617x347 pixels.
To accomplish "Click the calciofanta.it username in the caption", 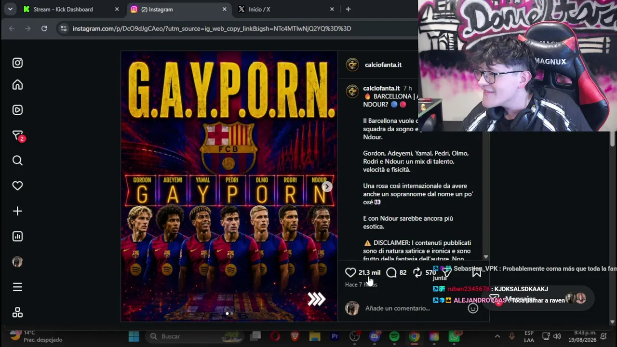I will coord(381,88).
